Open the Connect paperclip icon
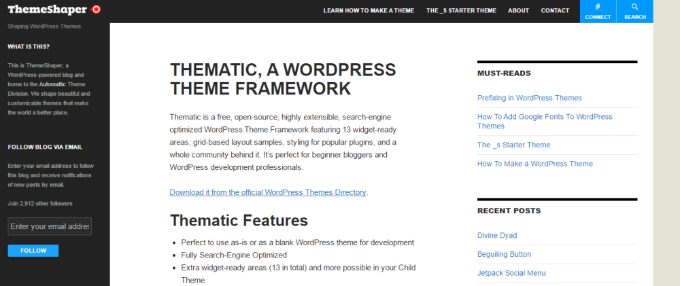Image resolution: width=680 pixels, height=286 pixels. click(x=598, y=7)
